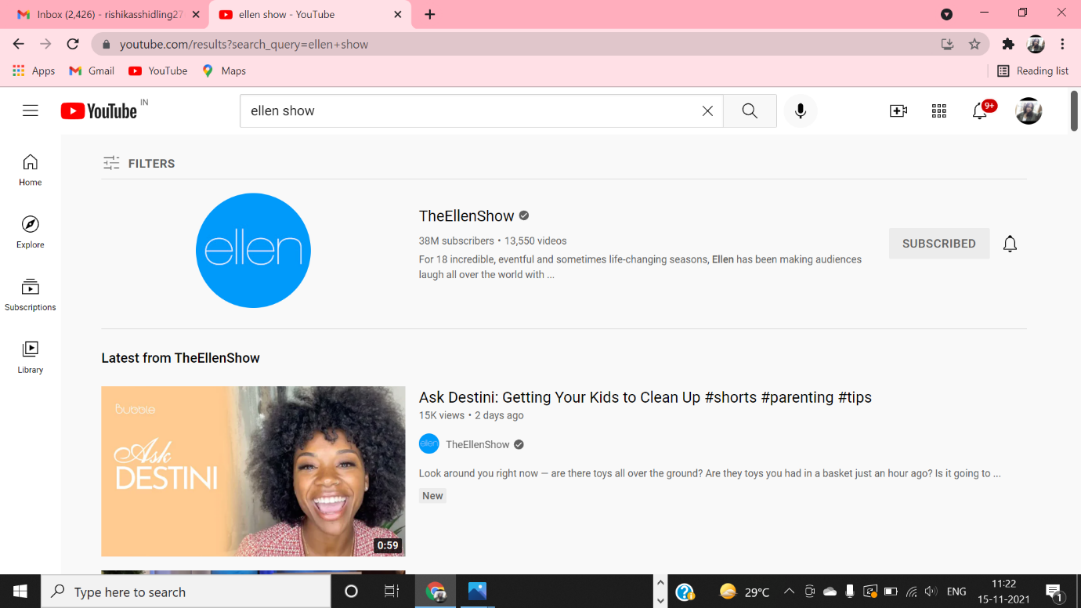Open the YouTube apps grid icon
Screen dimensions: 1081x608
point(939,111)
